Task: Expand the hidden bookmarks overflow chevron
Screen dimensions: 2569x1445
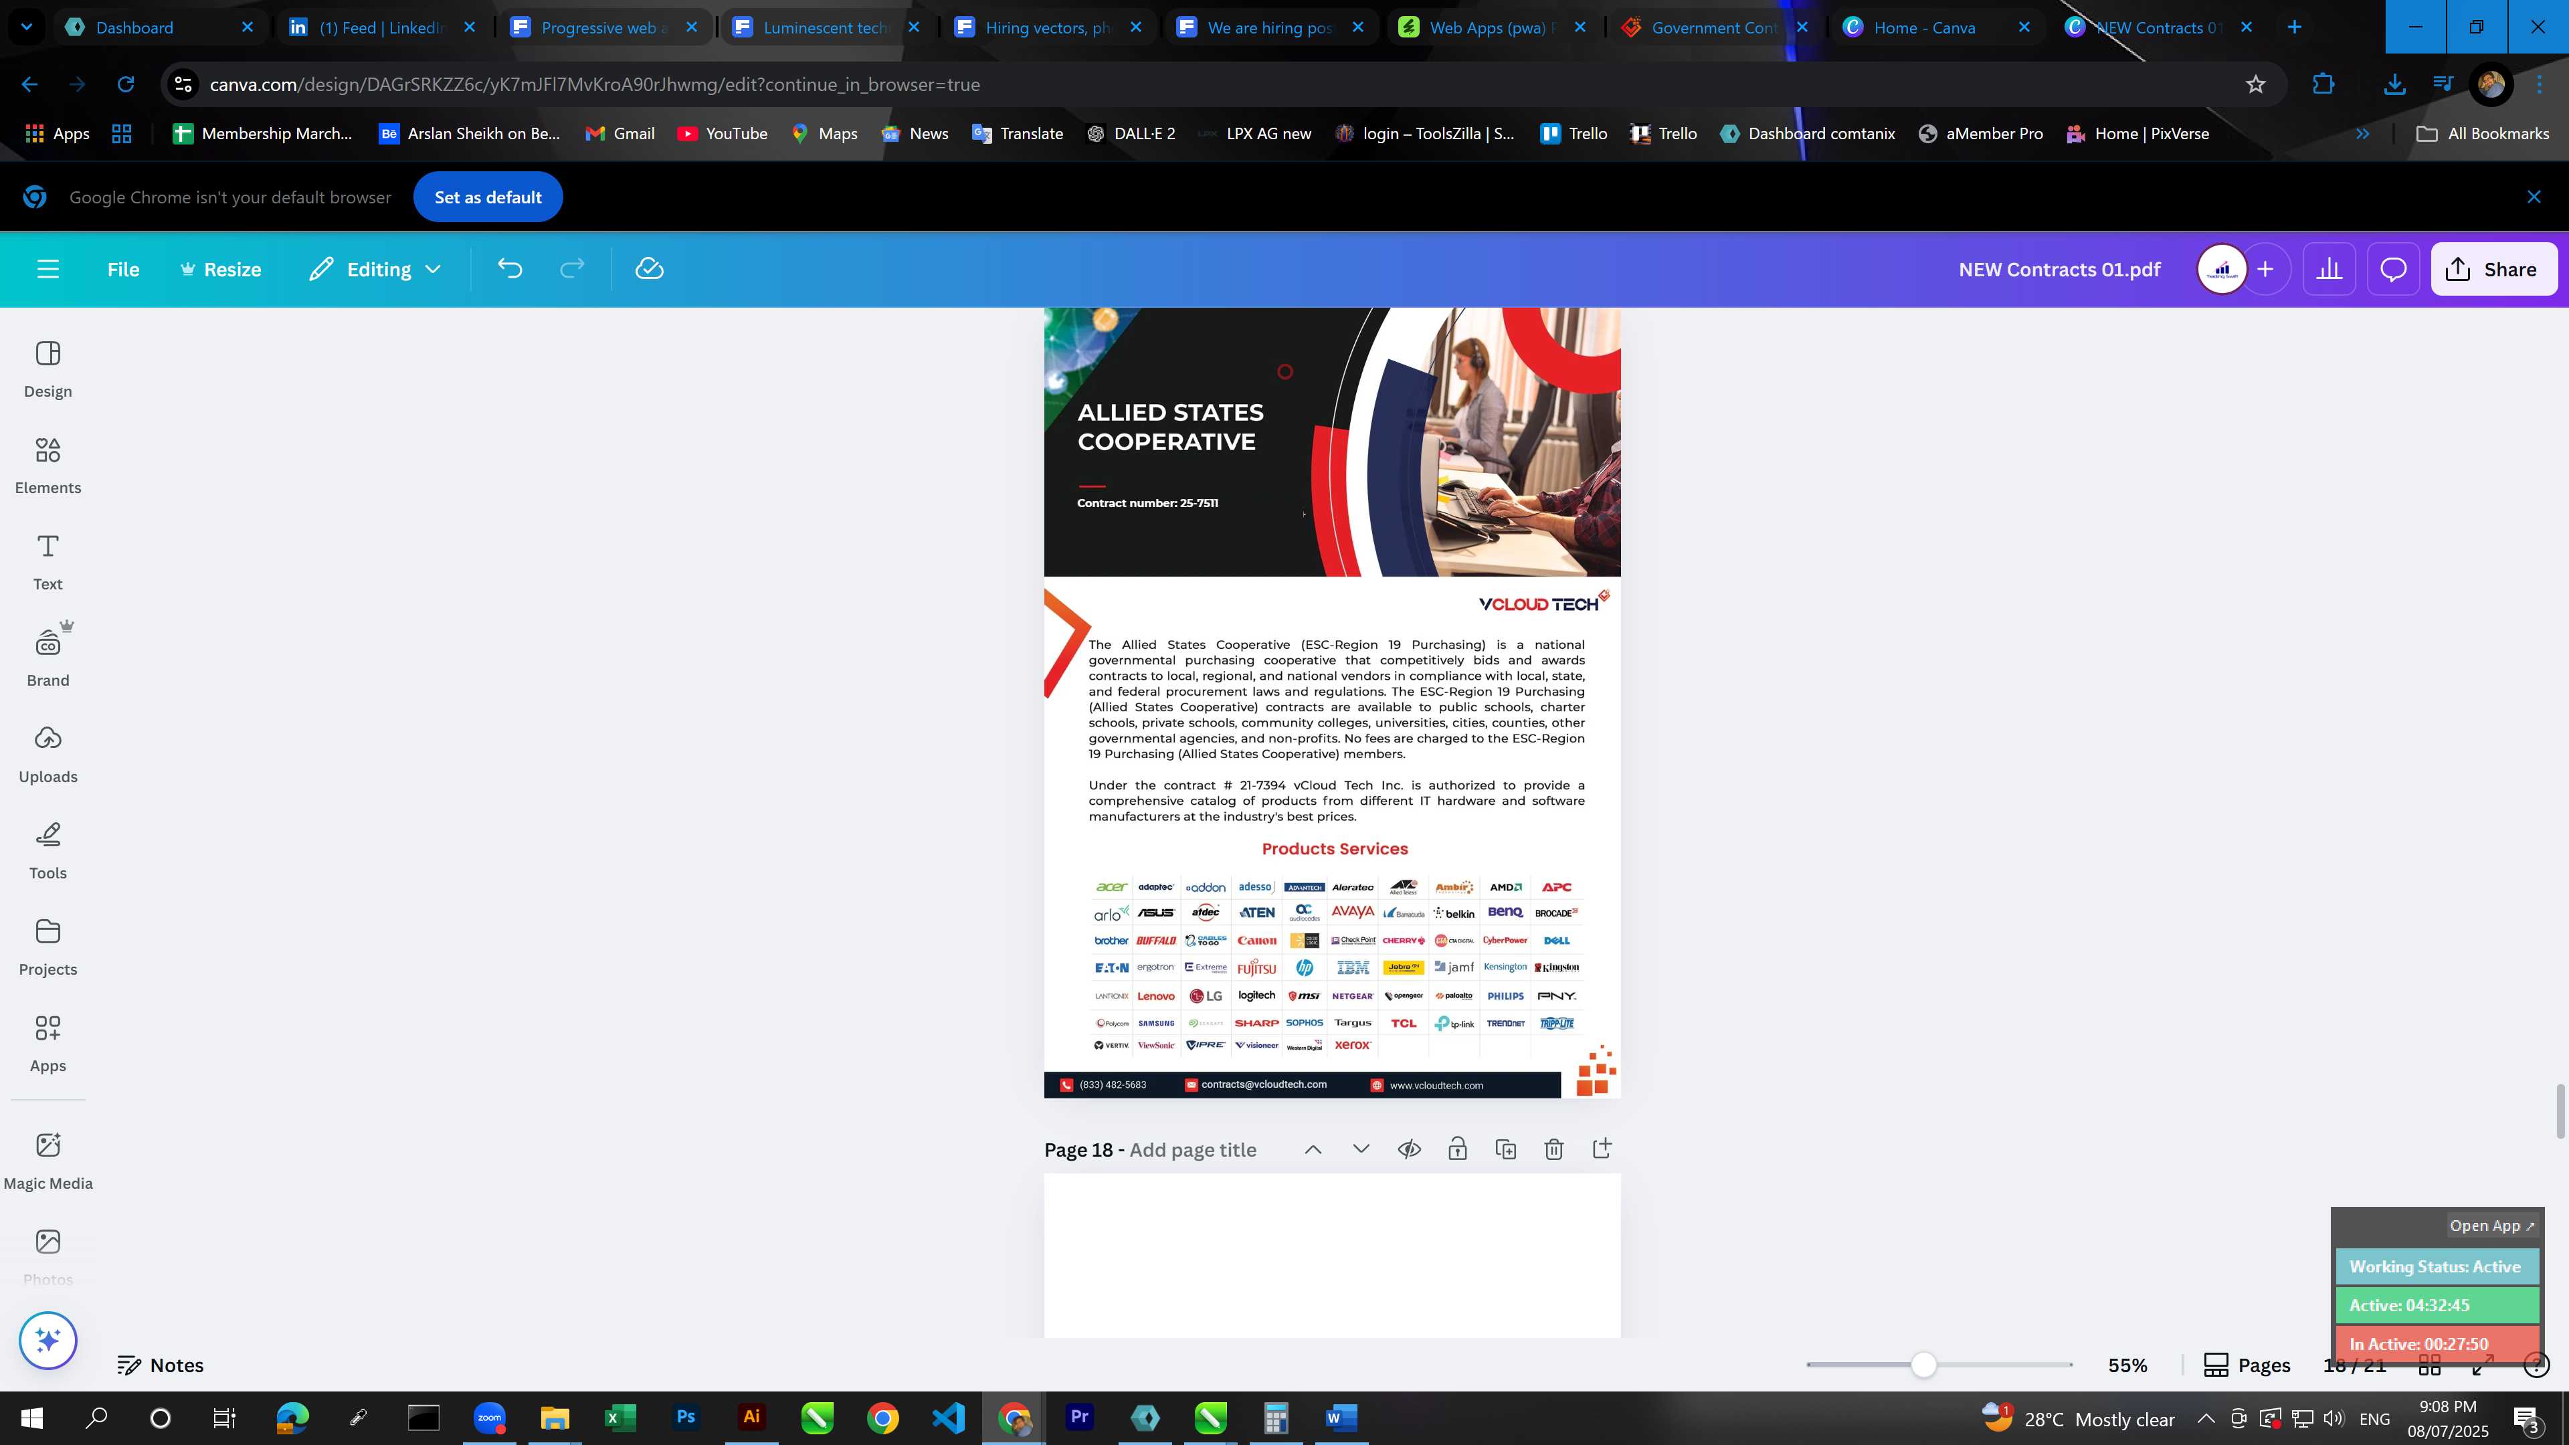Action: [2362, 134]
